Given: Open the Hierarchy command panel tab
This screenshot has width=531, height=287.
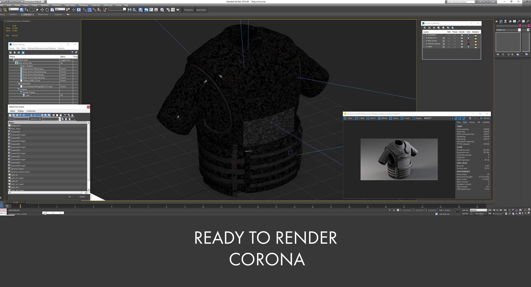Looking at the screenshot, I should pyautogui.click(x=506, y=21).
